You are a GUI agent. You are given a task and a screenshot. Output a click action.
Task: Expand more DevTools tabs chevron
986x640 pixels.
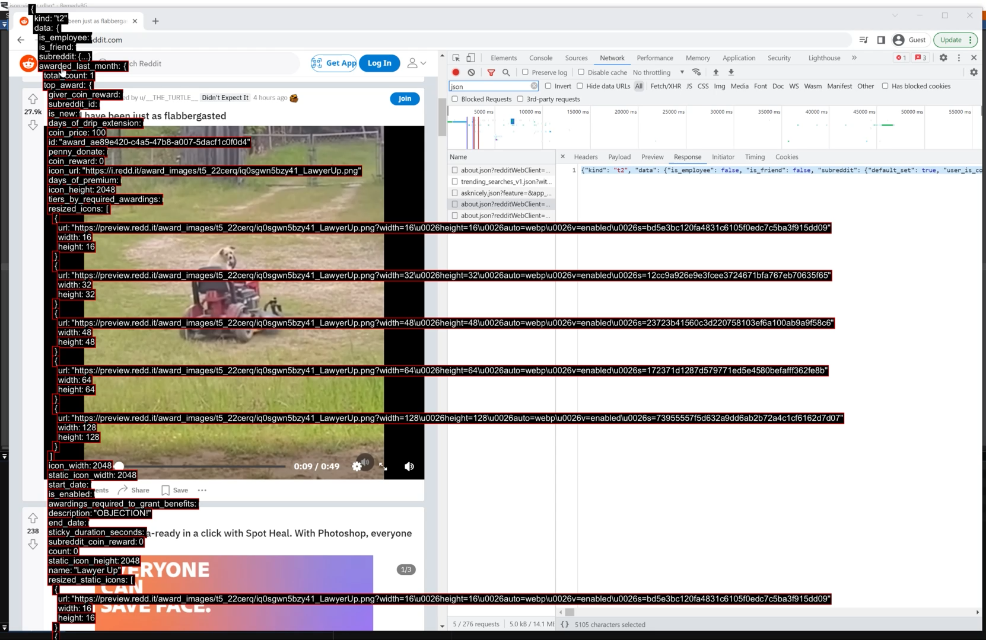click(x=854, y=58)
